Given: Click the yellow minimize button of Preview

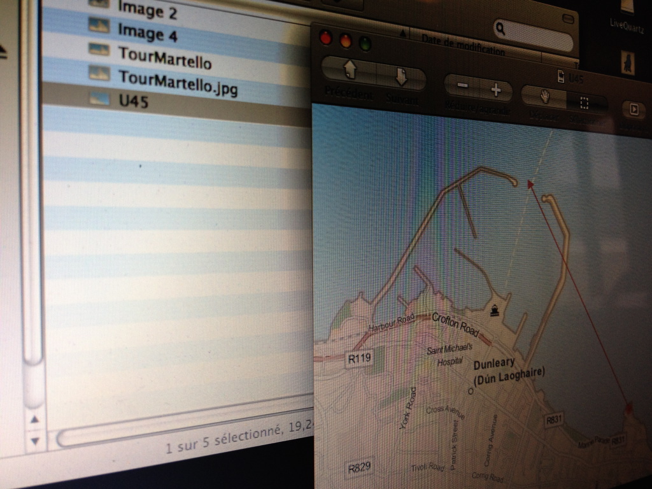Looking at the screenshot, I should (345, 41).
